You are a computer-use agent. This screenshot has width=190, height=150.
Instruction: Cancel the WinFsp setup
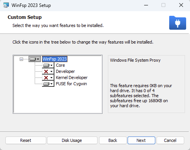coord(170,140)
